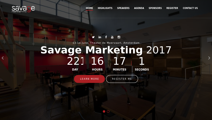Open the Speakers menu item
The width and height of the screenshot is (212, 120).
(x=123, y=8)
